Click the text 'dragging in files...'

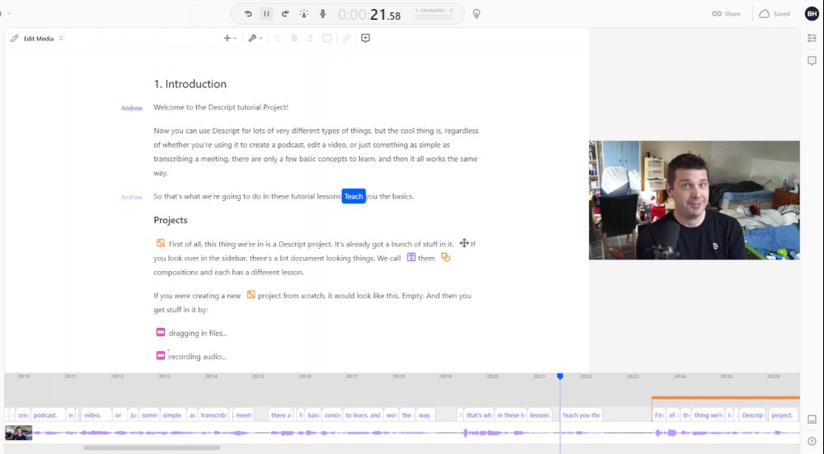[x=198, y=333]
